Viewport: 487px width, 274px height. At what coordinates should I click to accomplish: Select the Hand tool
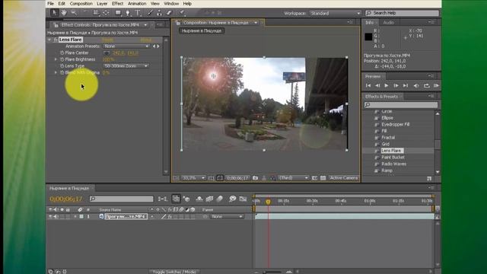coord(64,13)
